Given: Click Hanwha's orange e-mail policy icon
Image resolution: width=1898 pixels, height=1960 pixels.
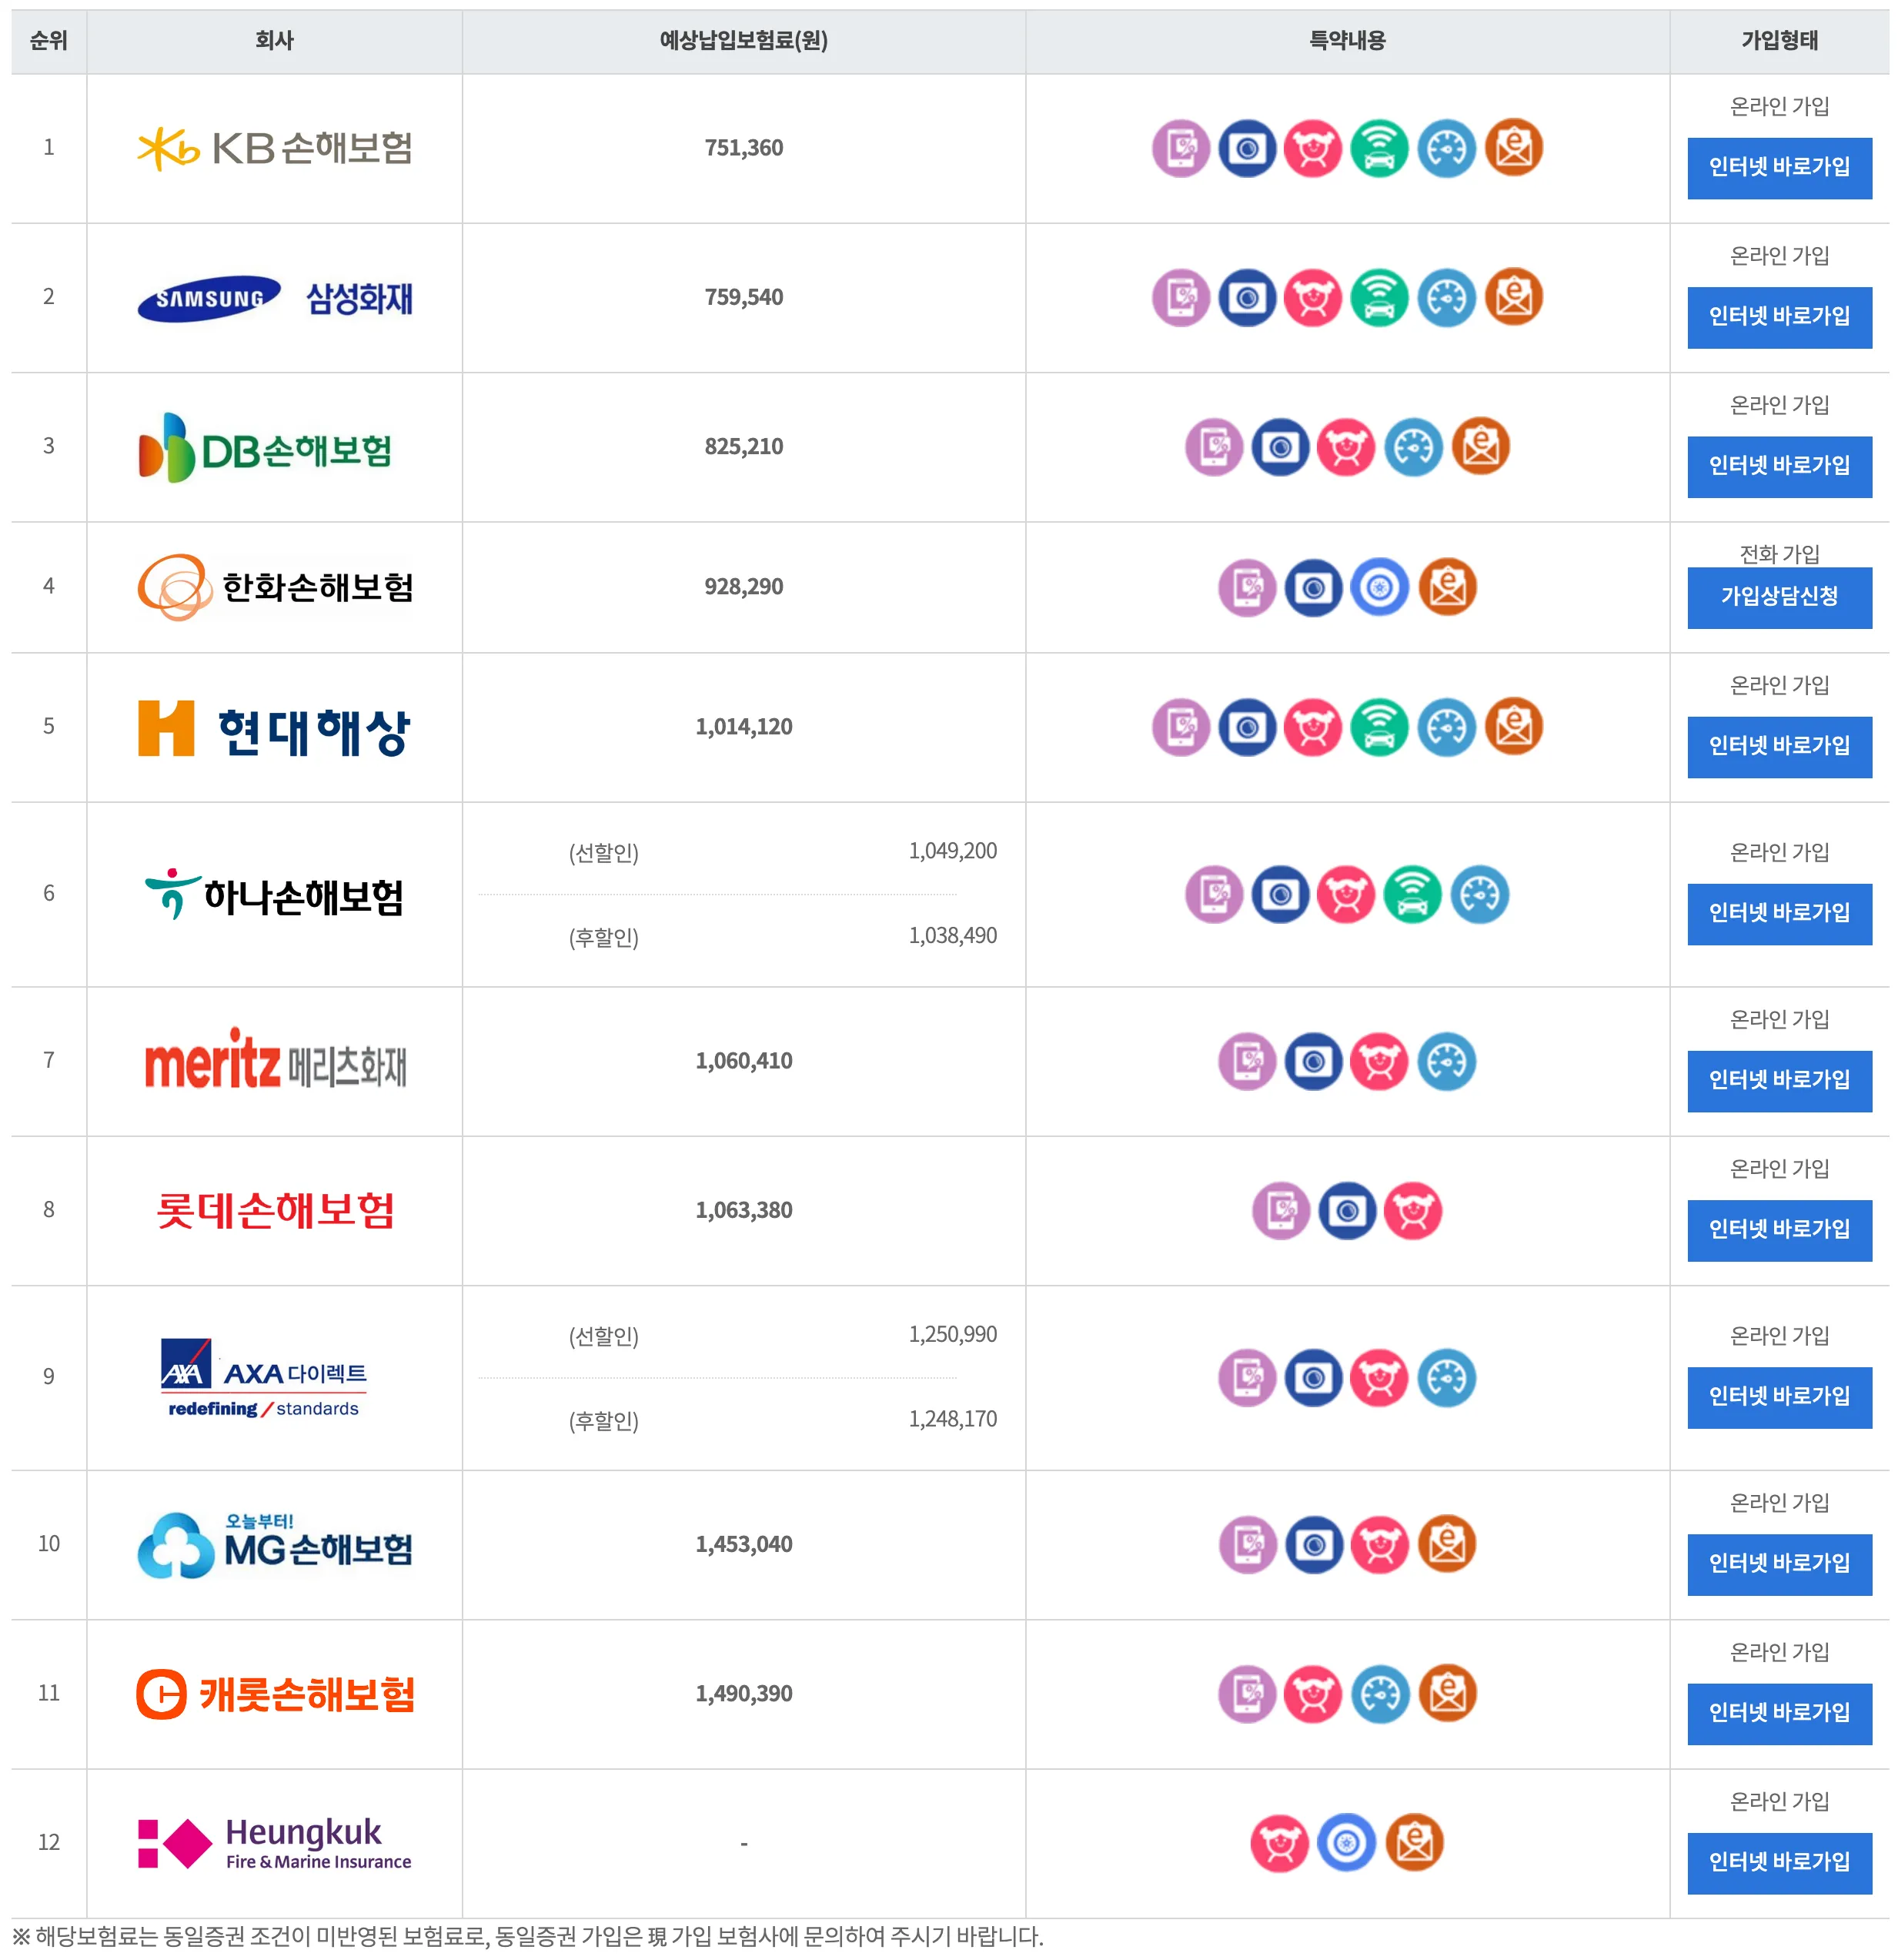Looking at the screenshot, I should [x=1446, y=587].
